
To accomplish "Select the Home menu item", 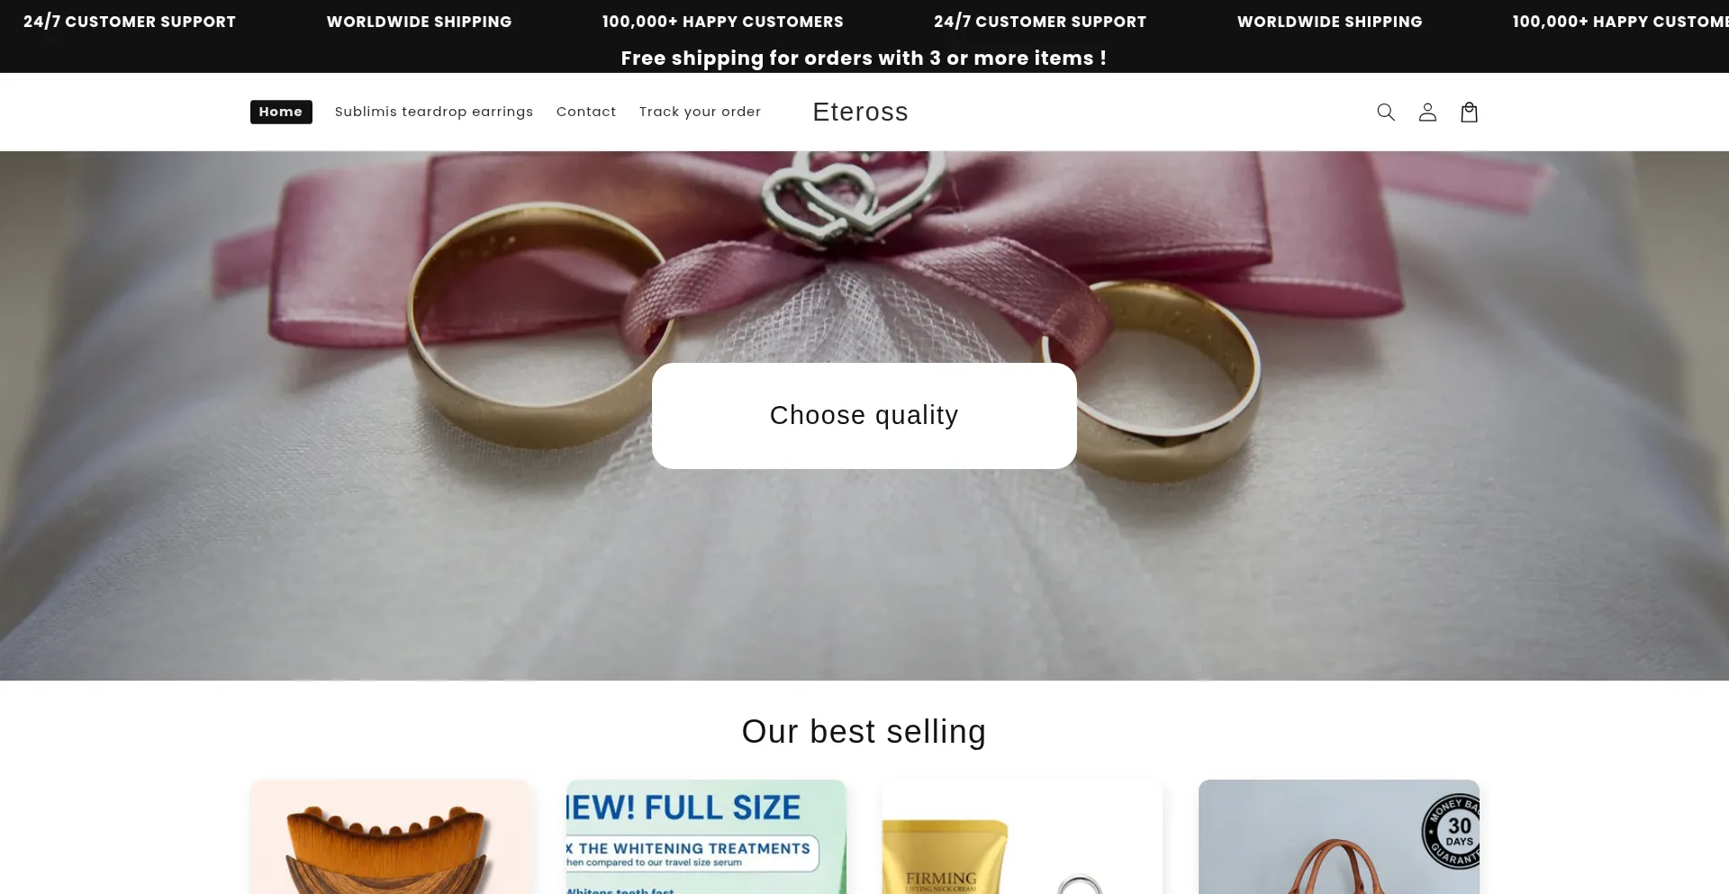I will (281, 112).
